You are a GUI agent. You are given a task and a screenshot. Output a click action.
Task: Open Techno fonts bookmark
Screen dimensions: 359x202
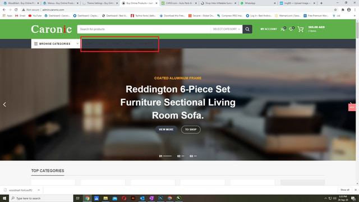144,16
